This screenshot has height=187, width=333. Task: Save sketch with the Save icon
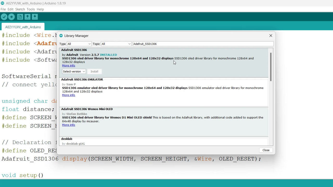[x=35, y=17]
